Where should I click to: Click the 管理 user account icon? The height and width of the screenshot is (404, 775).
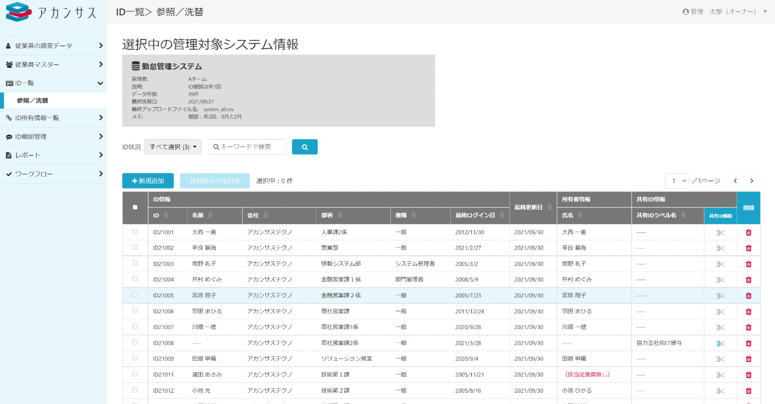tap(685, 11)
